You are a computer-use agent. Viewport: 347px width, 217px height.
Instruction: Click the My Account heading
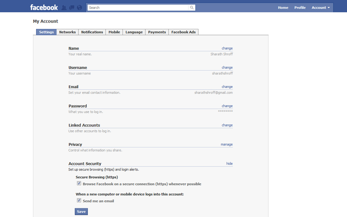pyautogui.click(x=45, y=21)
